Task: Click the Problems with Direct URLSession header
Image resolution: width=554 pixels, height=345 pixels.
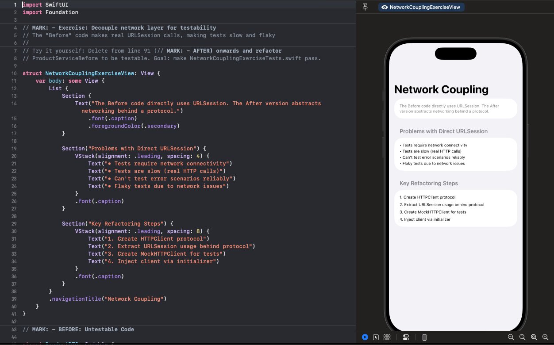Action: [444, 131]
